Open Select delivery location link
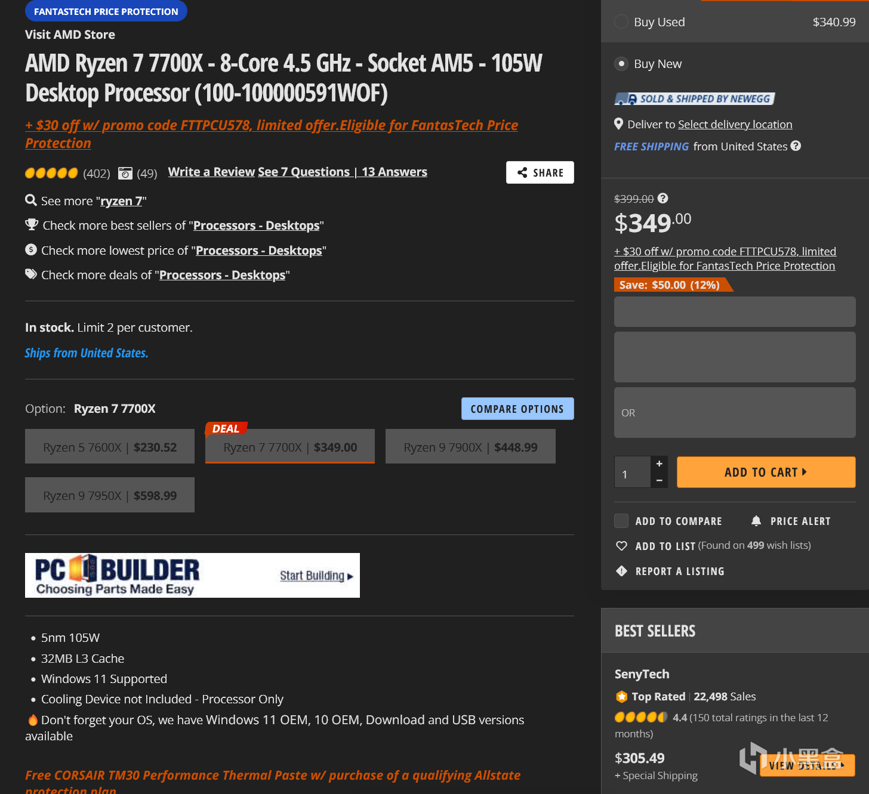This screenshot has height=794, width=869. point(735,124)
